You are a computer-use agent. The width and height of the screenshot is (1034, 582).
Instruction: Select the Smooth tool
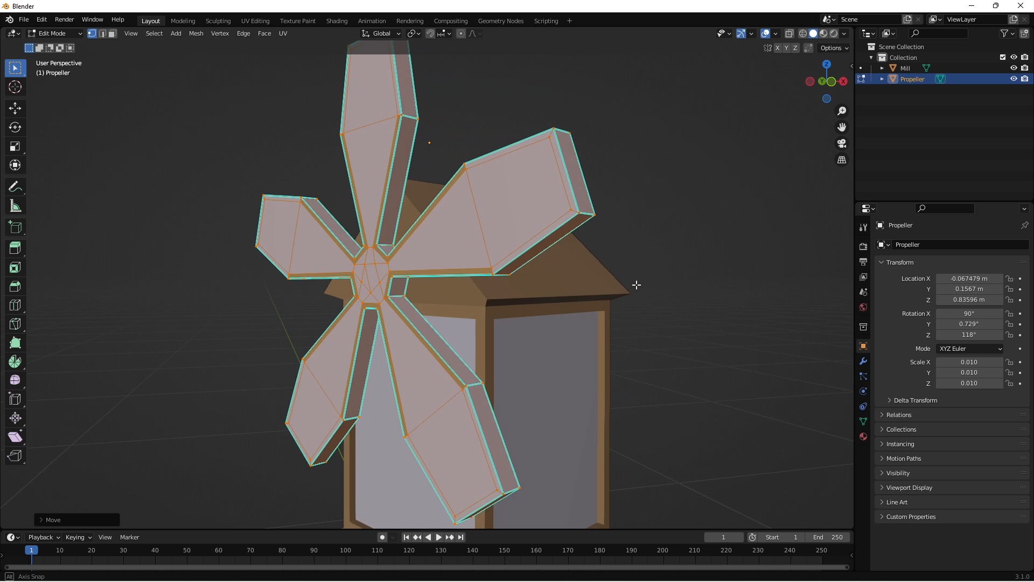tap(15, 380)
